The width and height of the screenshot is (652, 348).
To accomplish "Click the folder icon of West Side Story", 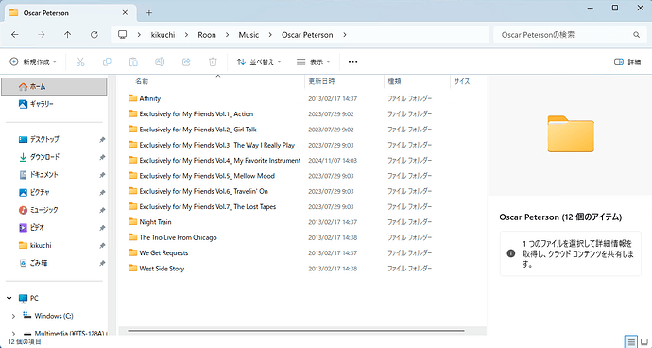I will (132, 268).
